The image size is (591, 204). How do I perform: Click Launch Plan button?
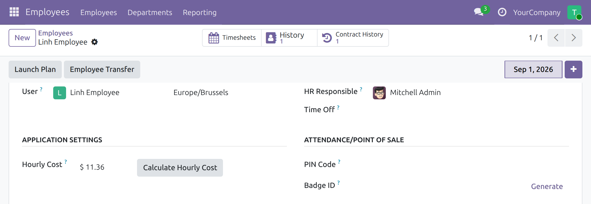tap(35, 70)
